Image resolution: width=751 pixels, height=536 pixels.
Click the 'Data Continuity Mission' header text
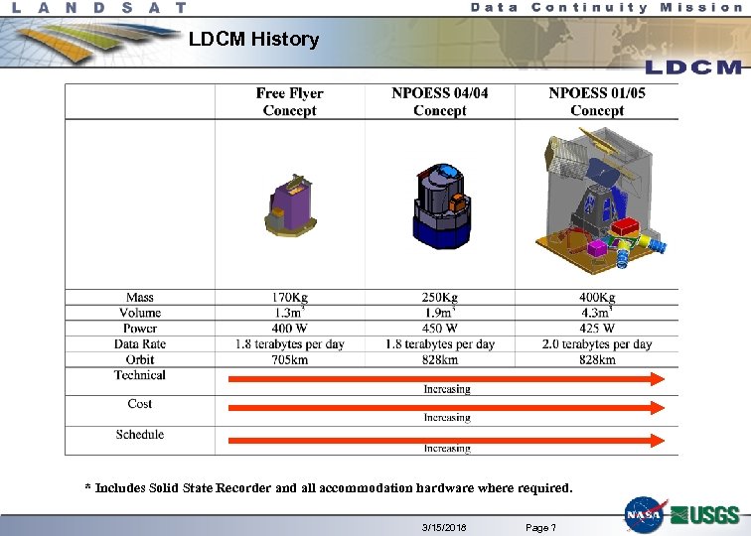(607, 7)
